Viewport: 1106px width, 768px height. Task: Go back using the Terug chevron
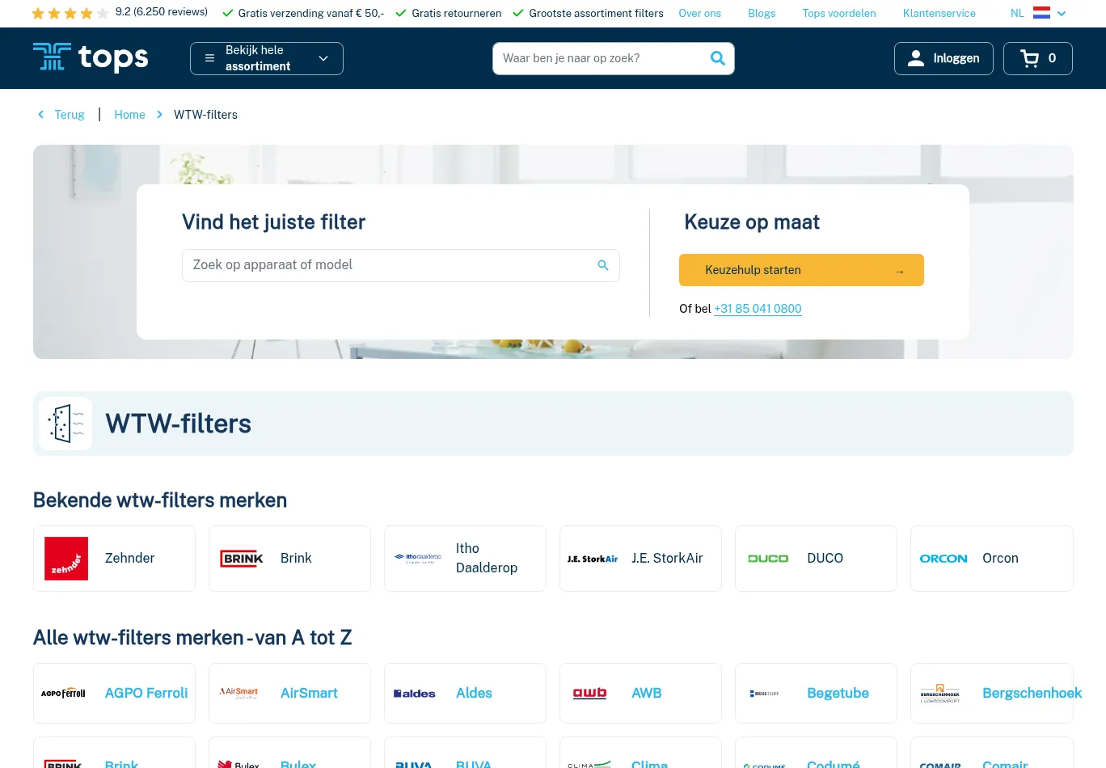click(x=41, y=115)
